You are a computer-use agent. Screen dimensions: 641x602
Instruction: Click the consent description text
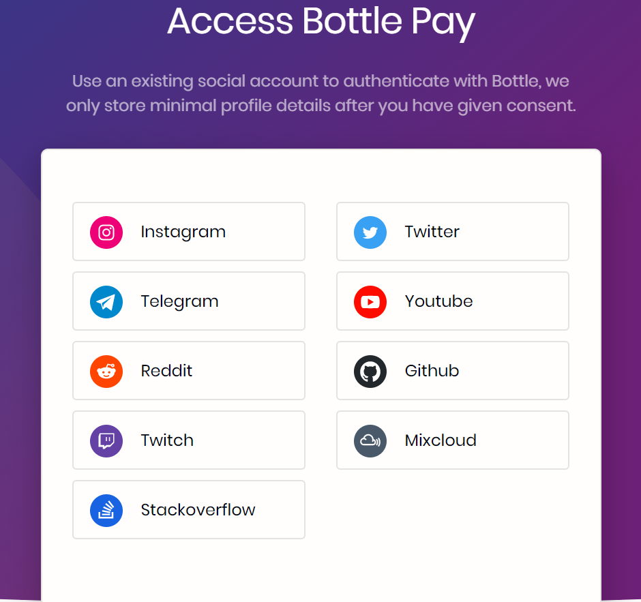coord(320,93)
